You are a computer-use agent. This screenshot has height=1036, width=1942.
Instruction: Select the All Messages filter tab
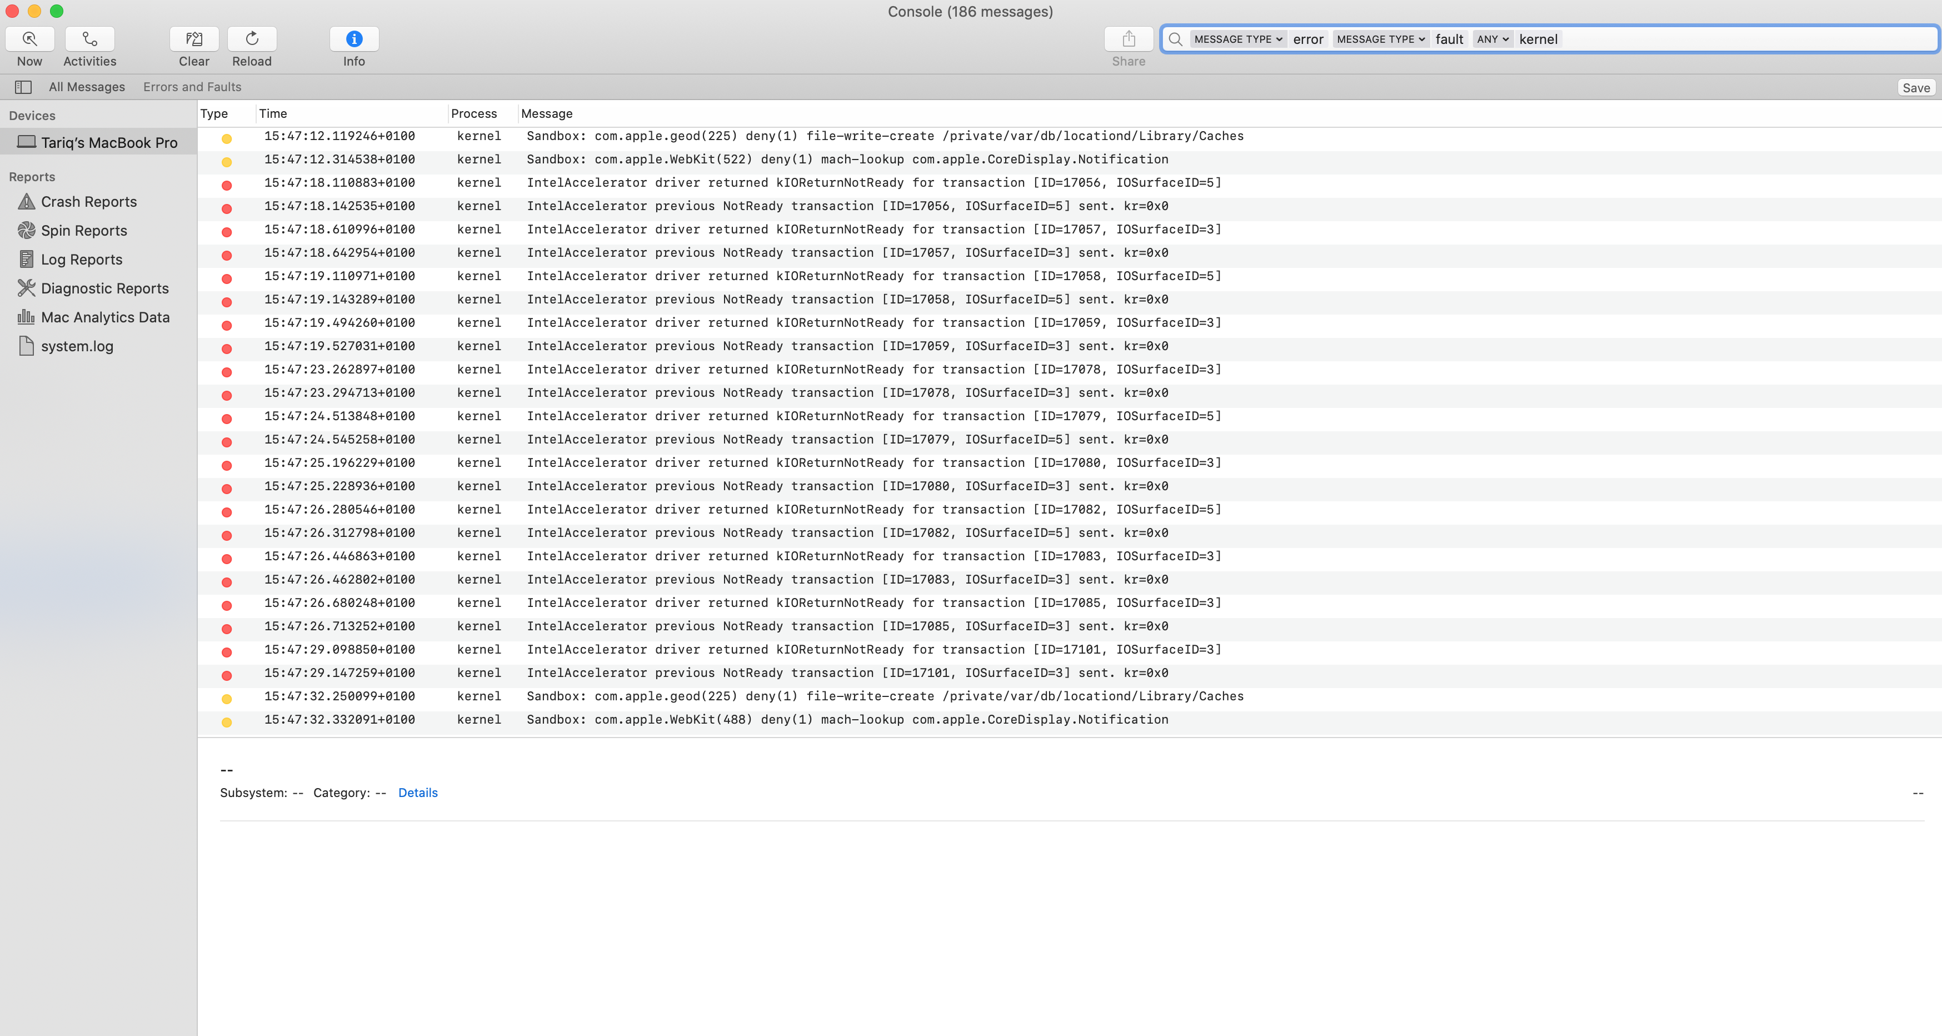tap(87, 87)
